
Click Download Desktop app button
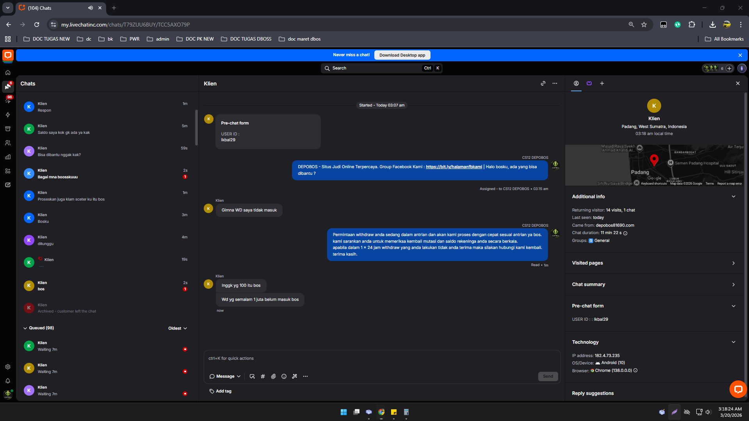coord(402,55)
